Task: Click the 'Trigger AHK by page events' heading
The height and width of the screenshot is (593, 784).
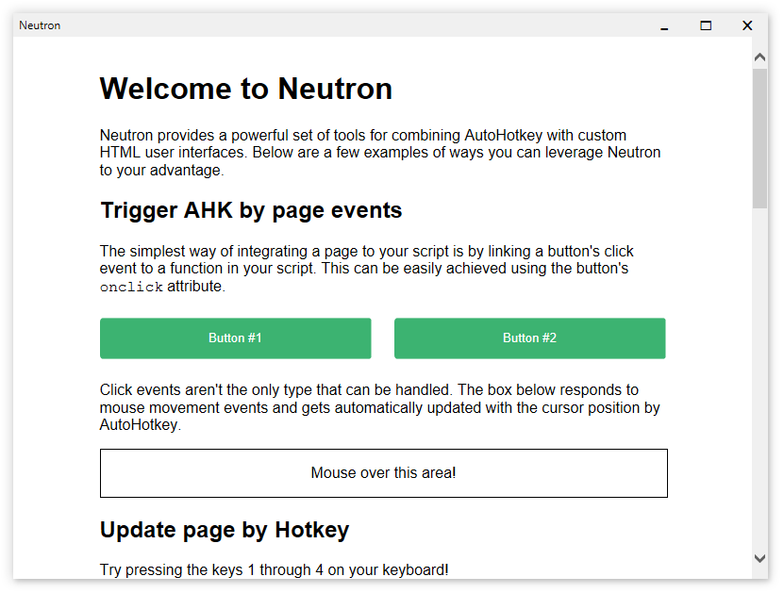Action: pyautogui.click(x=251, y=210)
